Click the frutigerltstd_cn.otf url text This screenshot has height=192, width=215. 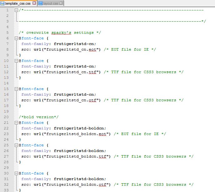[x=71, y=100]
